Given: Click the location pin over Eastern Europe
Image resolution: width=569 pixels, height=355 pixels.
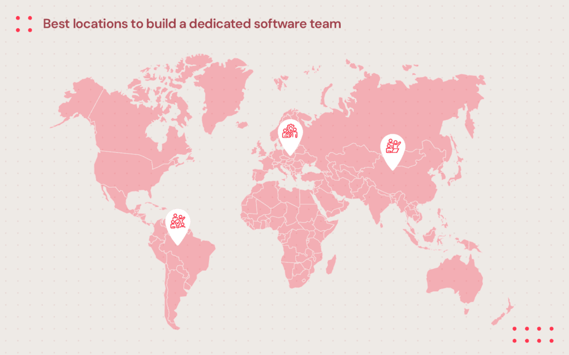Looking at the screenshot, I should pyautogui.click(x=290, y=137).
